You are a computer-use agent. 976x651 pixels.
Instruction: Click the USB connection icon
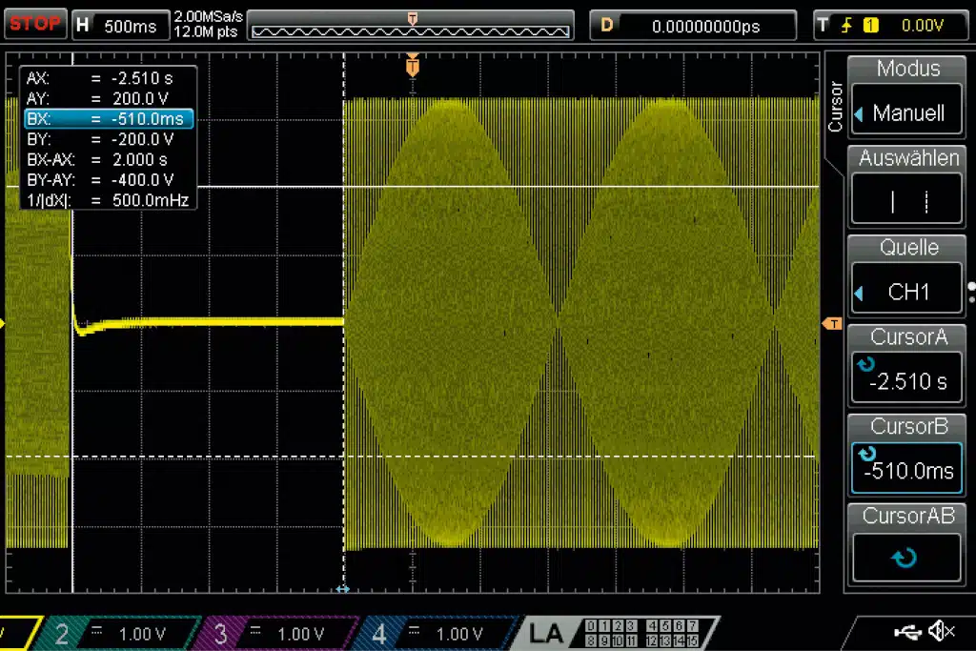(x=905, y=630)
